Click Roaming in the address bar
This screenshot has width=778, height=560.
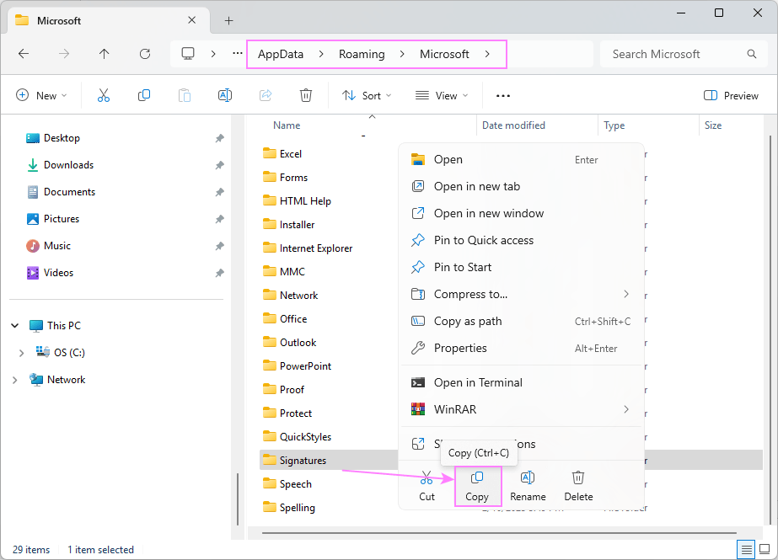click(362, 54)
